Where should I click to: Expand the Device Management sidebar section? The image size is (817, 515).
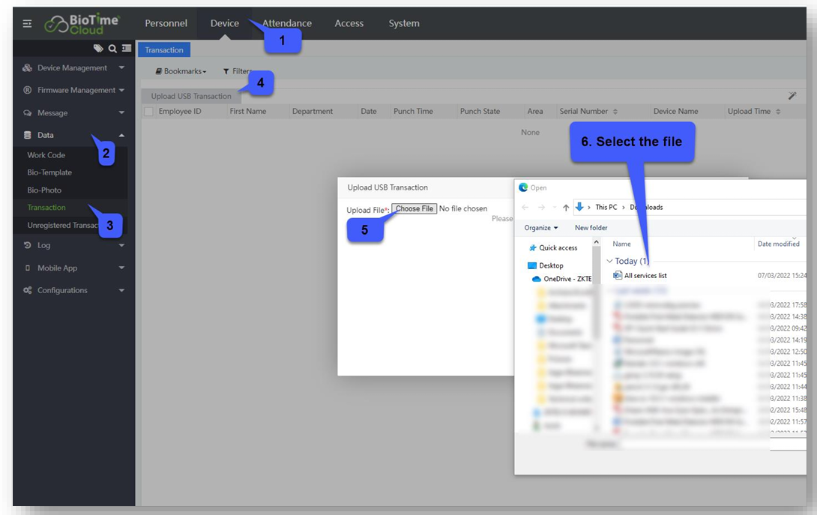[73, 68]
